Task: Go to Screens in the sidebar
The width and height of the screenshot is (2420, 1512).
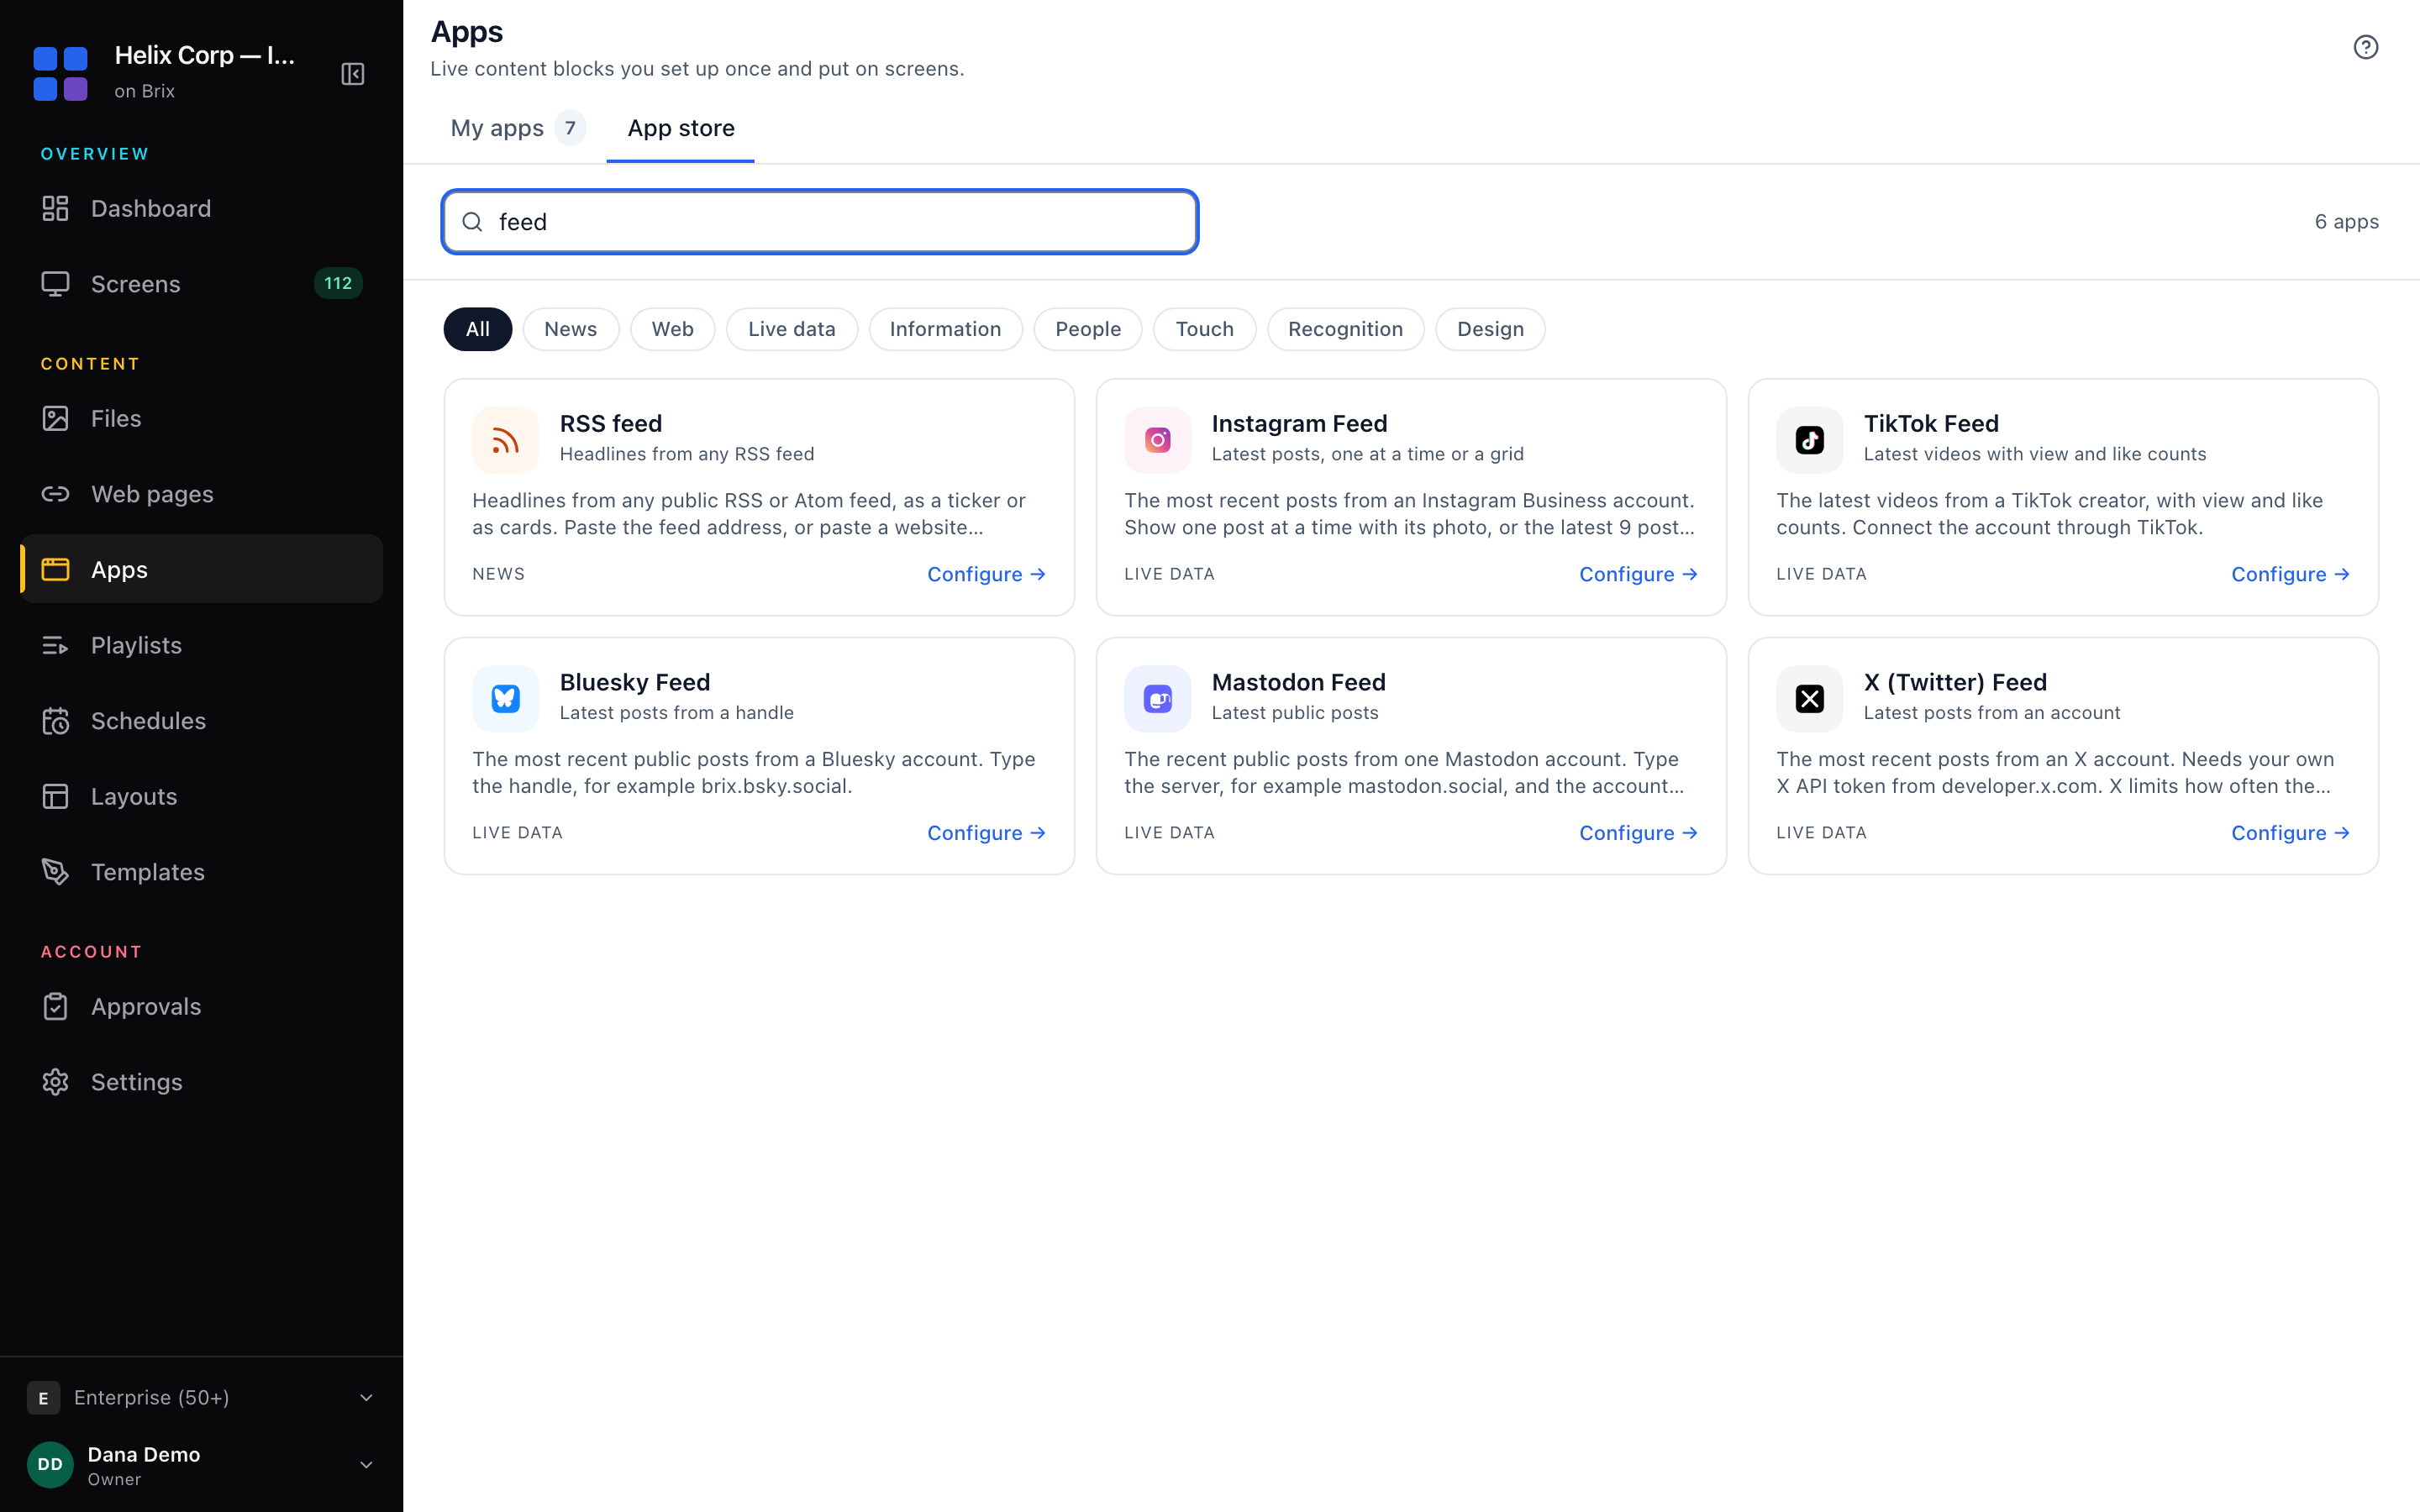Action: pos(201,284)
